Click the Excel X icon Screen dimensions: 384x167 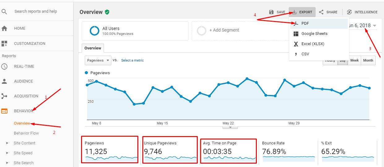click(x=296, y=44)
